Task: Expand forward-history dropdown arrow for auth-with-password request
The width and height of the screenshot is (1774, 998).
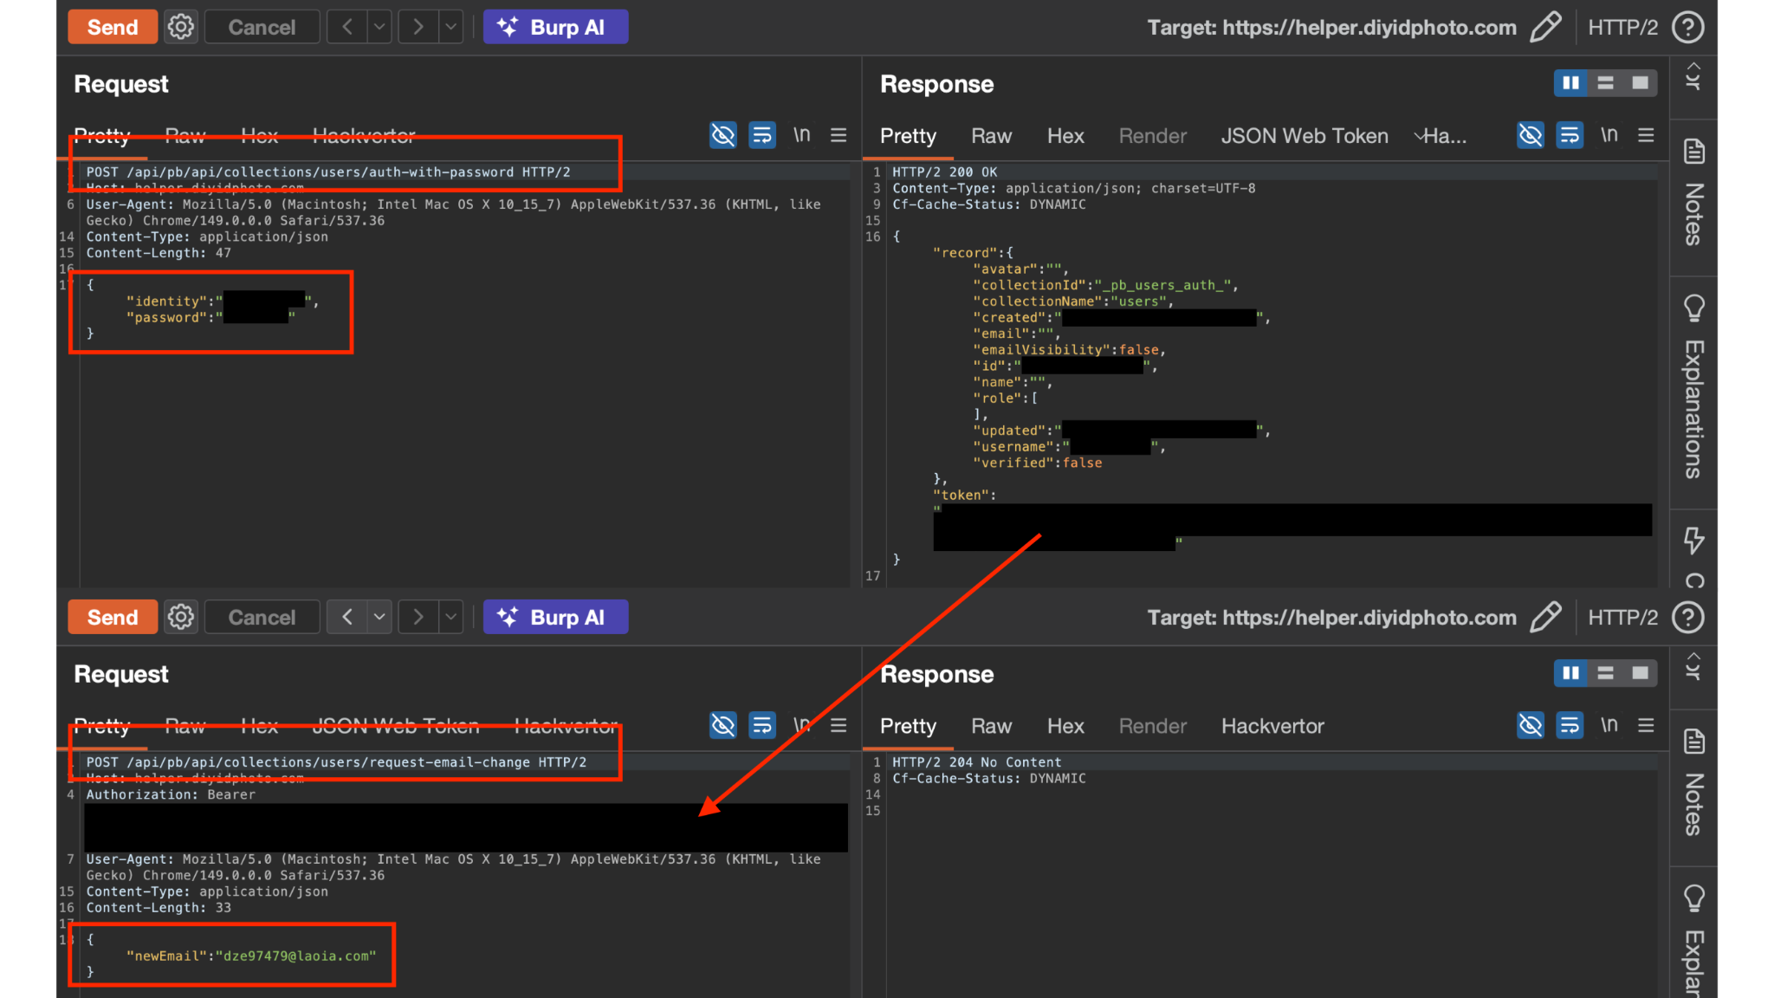Action: tap(450, 27)
